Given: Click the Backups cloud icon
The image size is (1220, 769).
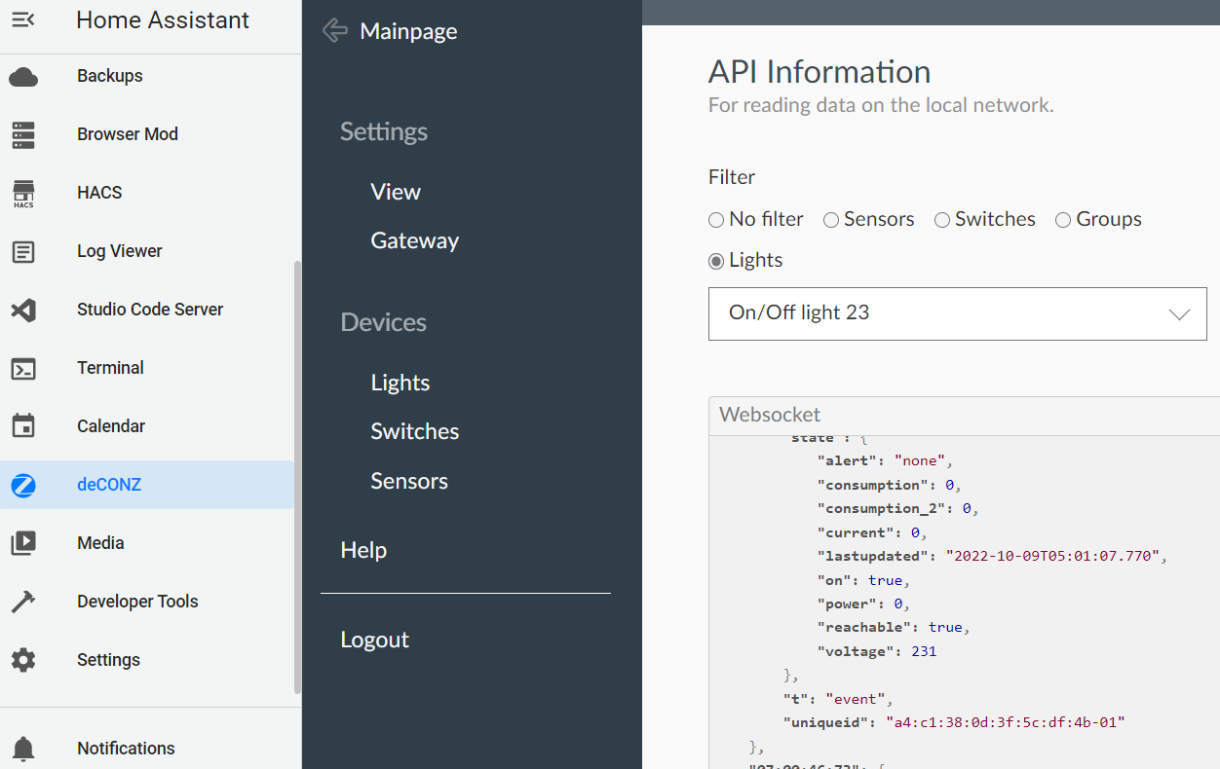Looking at the screenshot, I should [23, 77].
